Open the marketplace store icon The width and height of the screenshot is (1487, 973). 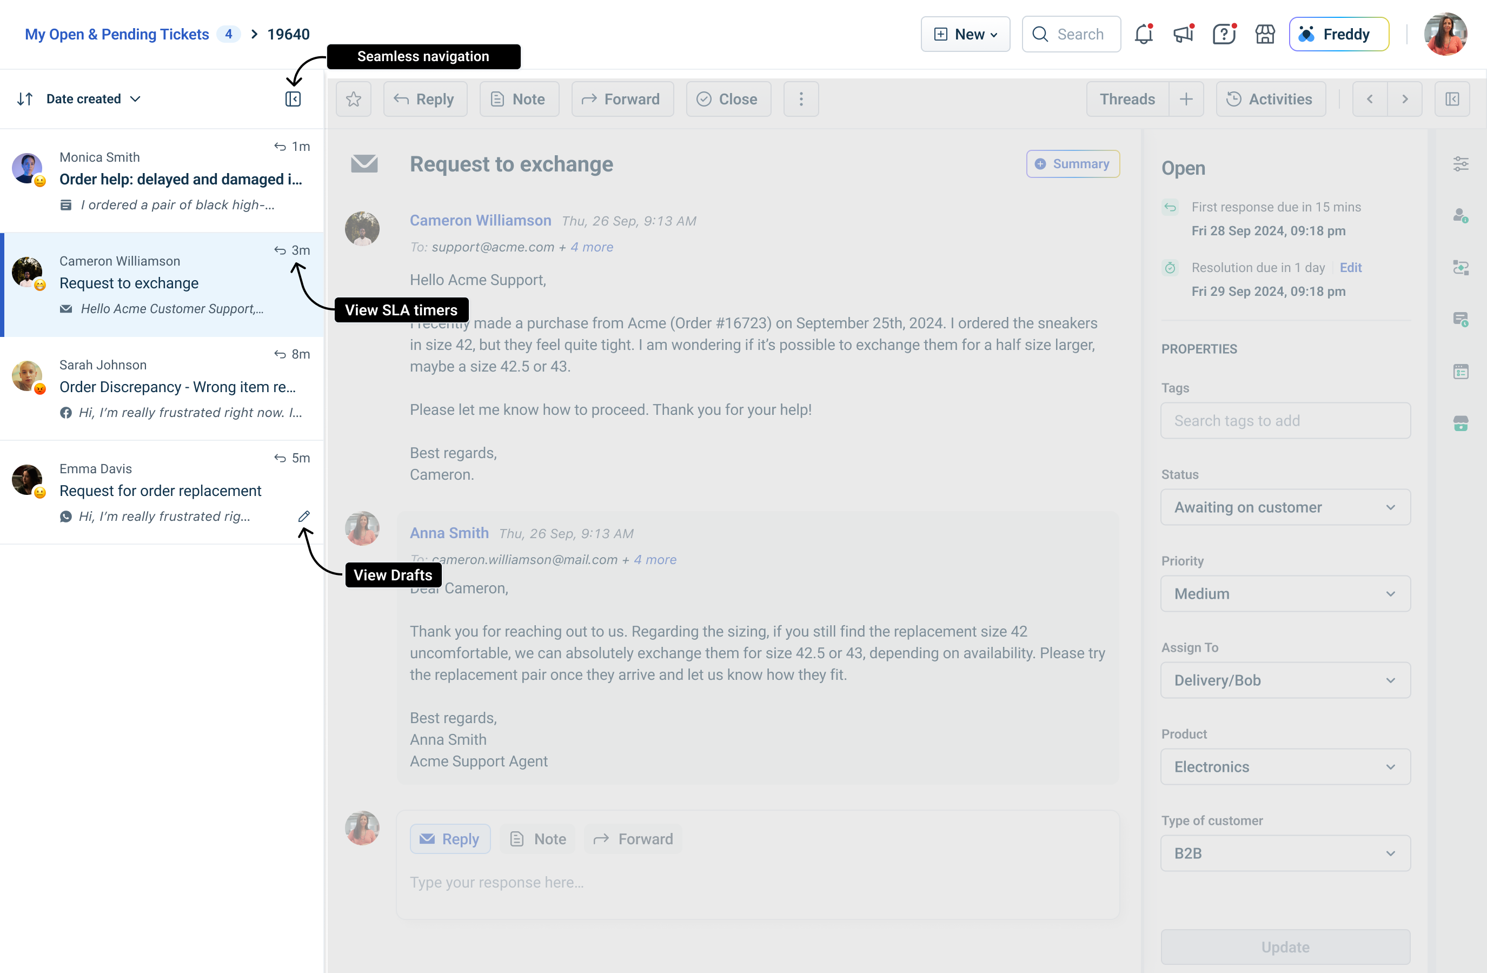click(x=1265, y=34)
